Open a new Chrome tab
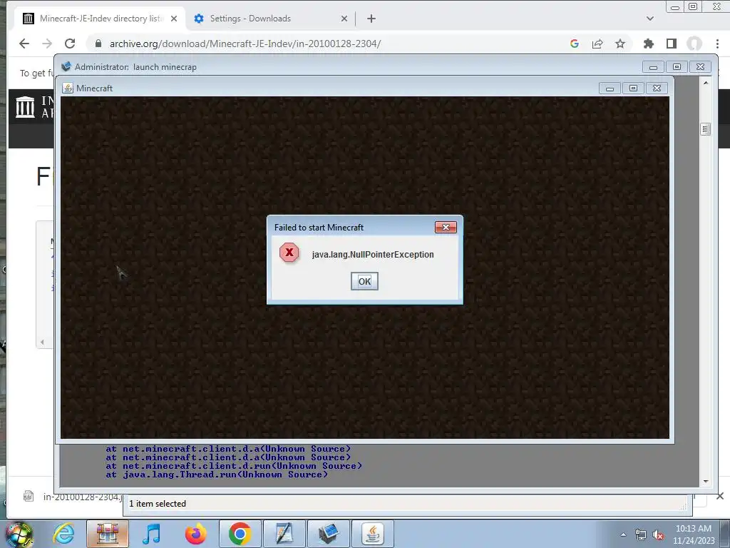This screenshot has height=548, width=730. click(371, 19)
